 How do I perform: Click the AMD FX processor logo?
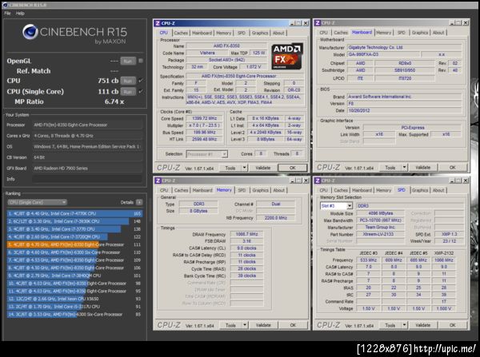pyautogui.click(x=287, y=56)
